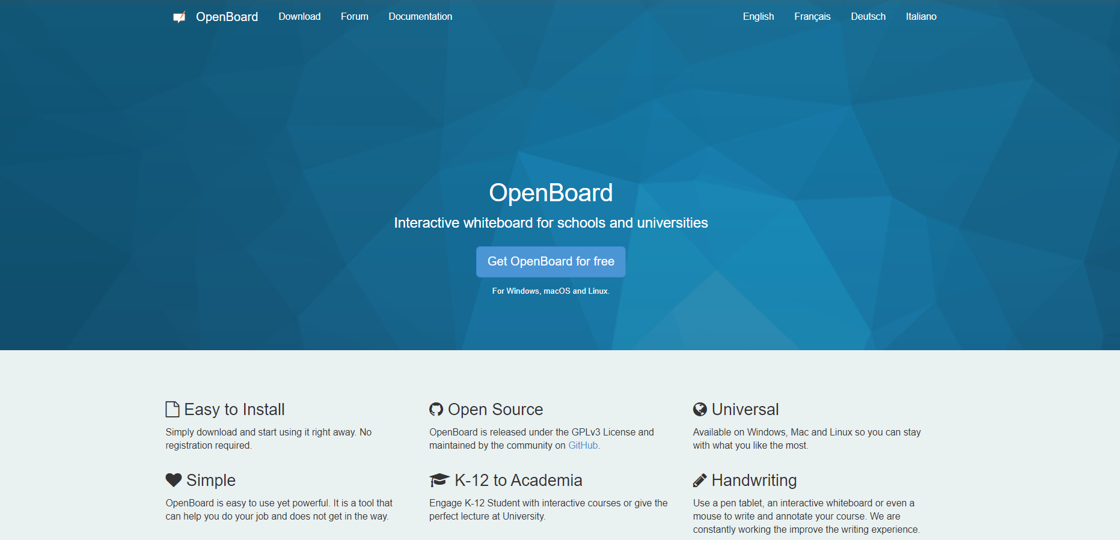Click the Easy to Install file icon
Viewport: 1120px width, 540px height.
point(173,409)
